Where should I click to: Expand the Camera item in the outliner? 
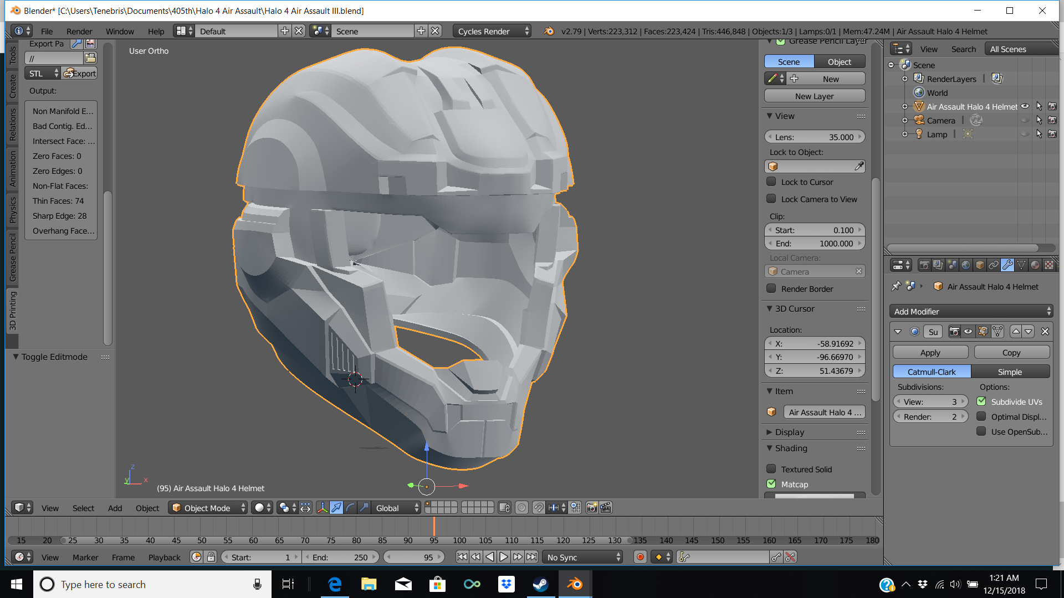pyautogui.click(x=905, y=120)
